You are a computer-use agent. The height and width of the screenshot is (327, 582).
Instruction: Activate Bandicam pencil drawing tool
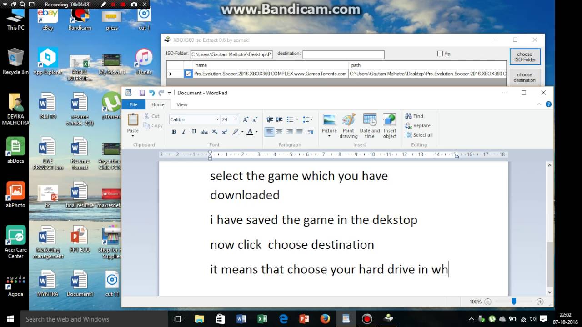point(103,4)
